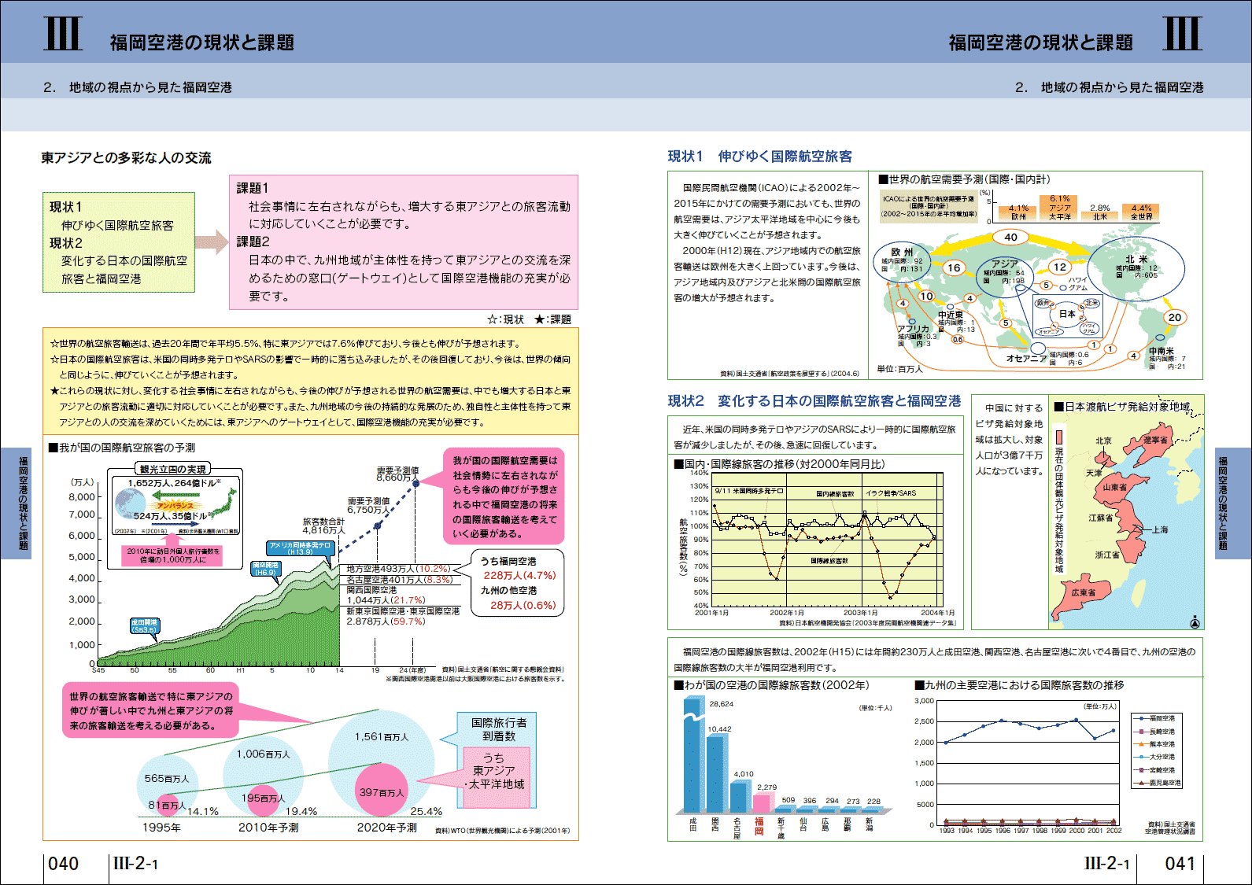Click the pink legend swatch for 現在の団体観光ビザ発給対象地域
Viewport: 1252px width, 885px height.
pos(1059,436)
